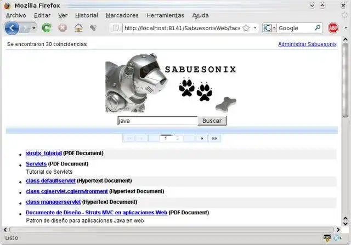Focus the URL address bar
This screenshot has width=351, height=245.
point(182,28)
